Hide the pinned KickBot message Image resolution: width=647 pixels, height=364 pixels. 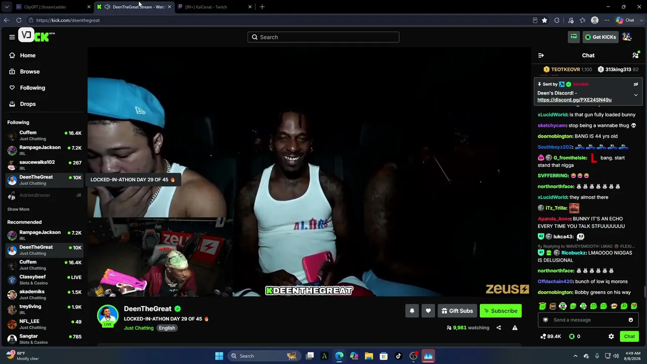636,84
